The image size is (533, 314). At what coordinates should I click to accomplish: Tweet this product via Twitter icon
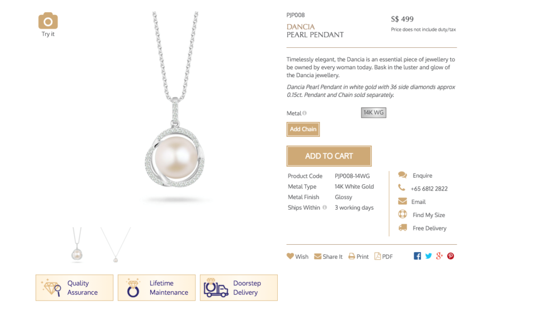tap(429, 256)
